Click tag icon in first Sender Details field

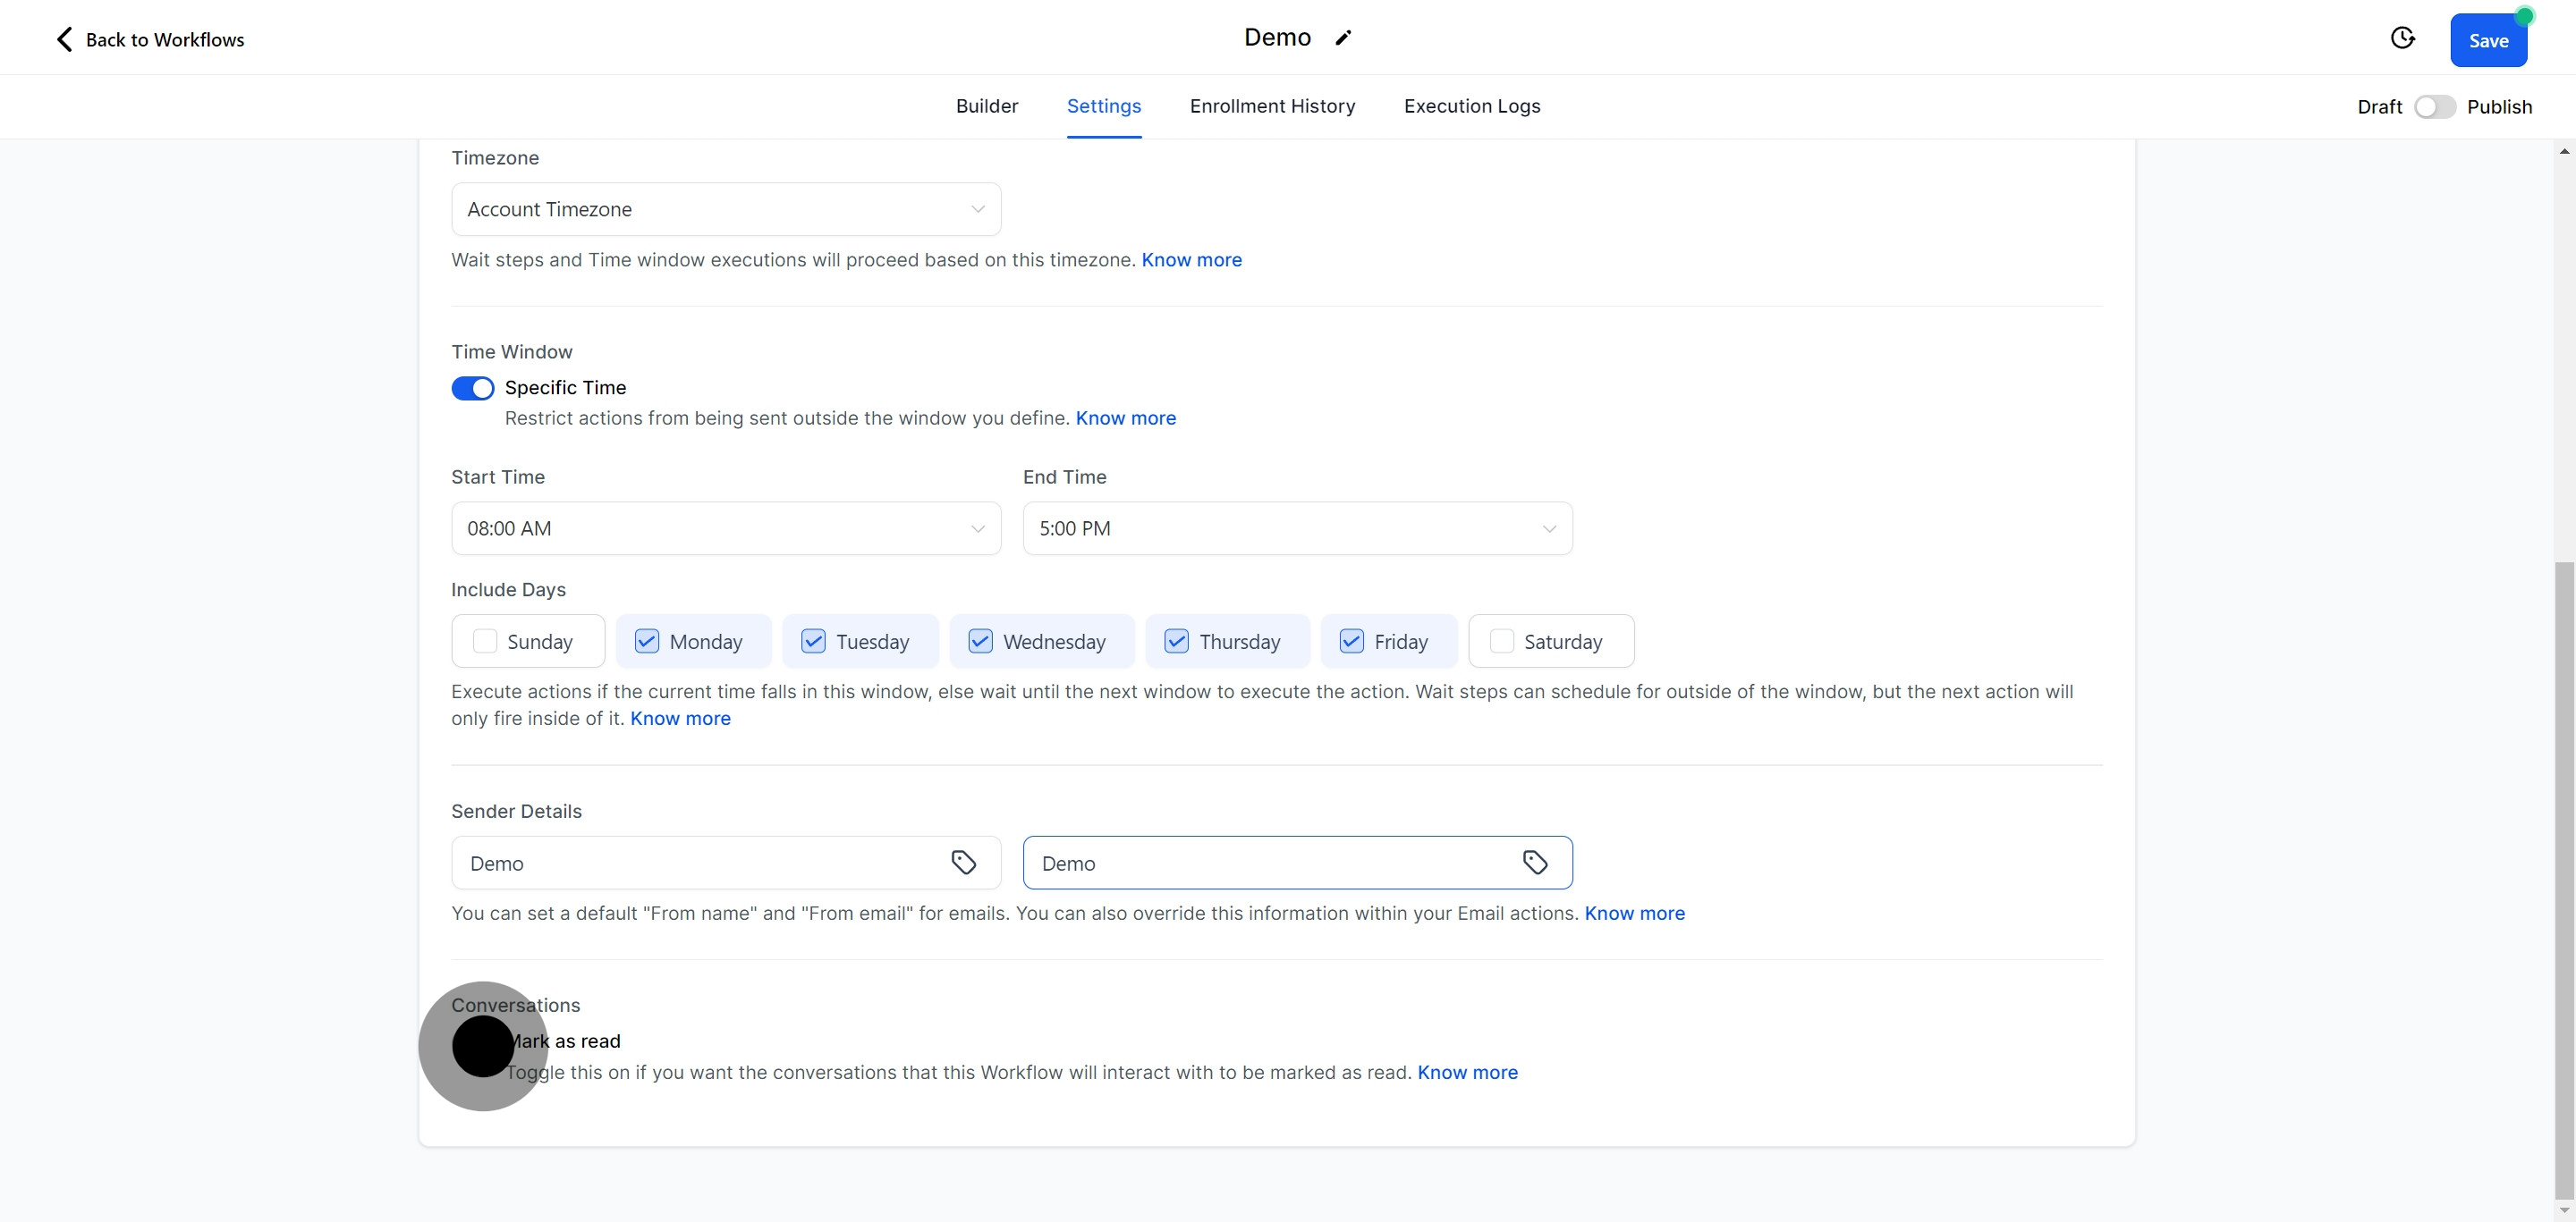(963, 863)
